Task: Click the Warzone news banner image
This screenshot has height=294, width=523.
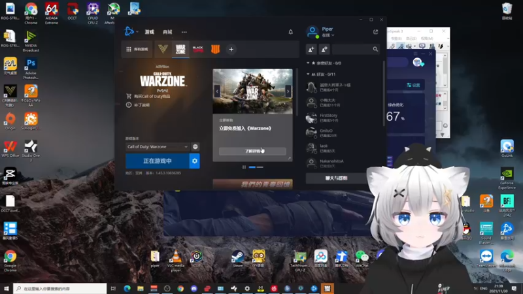Action: 252,91
